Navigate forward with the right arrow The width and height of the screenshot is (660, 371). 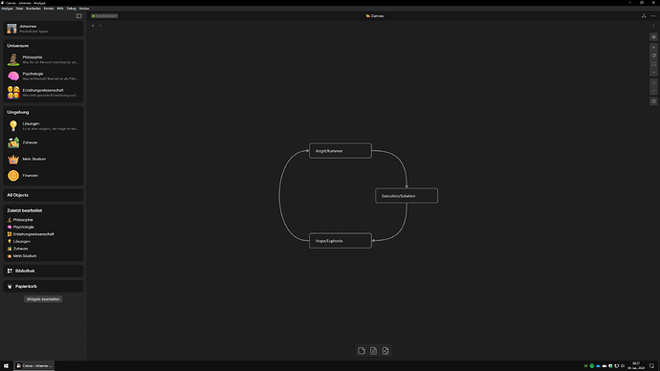pos(100,26)
